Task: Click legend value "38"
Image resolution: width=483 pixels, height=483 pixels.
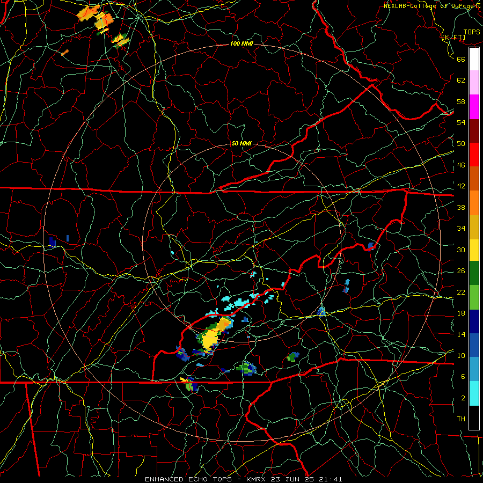Action: coord(461,207)
